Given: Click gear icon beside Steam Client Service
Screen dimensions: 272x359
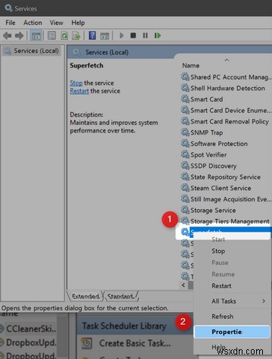Looking at the screenshot, I should pos(185,188).
